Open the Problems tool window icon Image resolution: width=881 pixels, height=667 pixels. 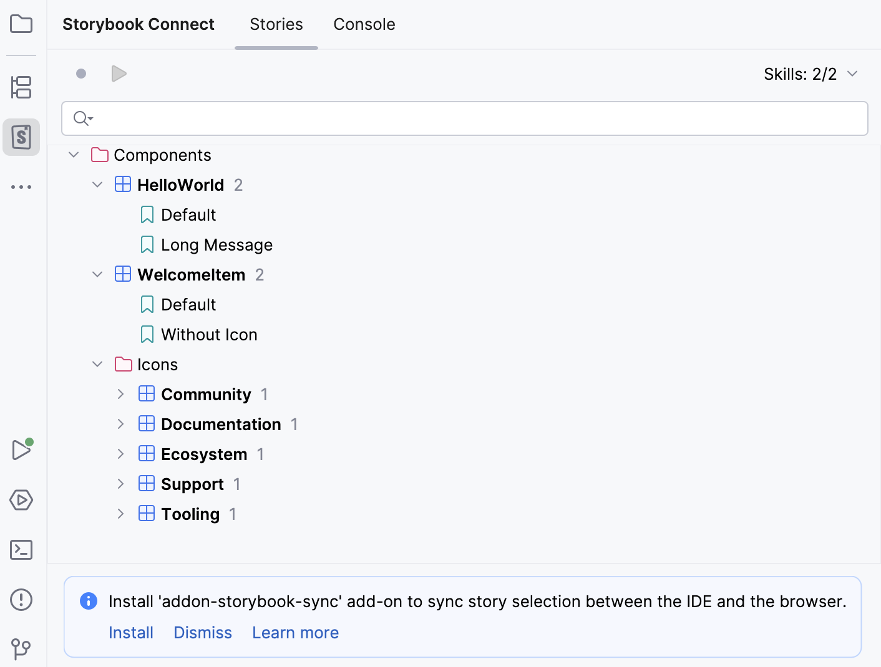click(x=21, y=600)
